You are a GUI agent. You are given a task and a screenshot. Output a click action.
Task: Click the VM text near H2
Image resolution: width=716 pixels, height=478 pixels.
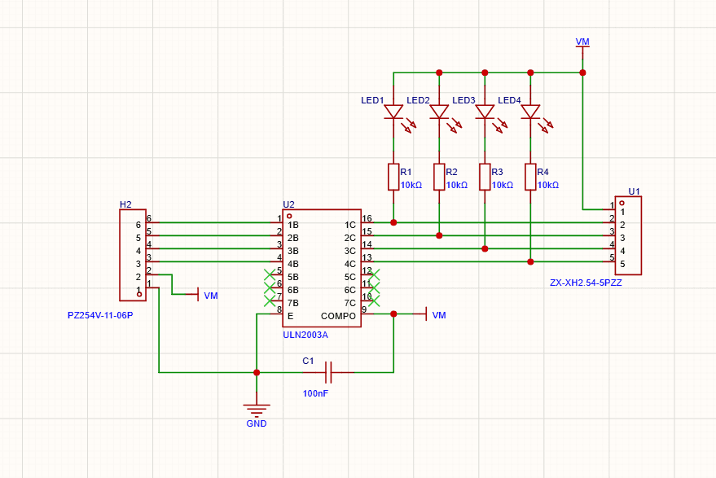(210, 296)
